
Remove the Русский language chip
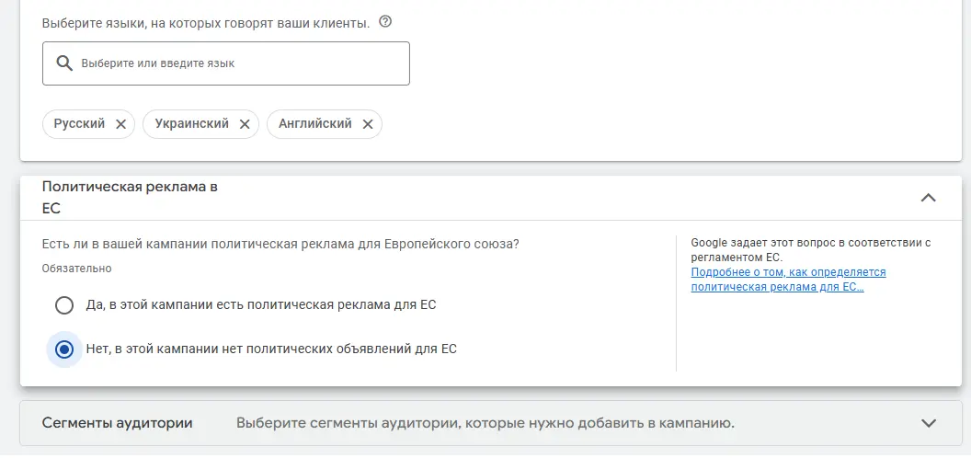pyautogui.click(x=120, y=124)
